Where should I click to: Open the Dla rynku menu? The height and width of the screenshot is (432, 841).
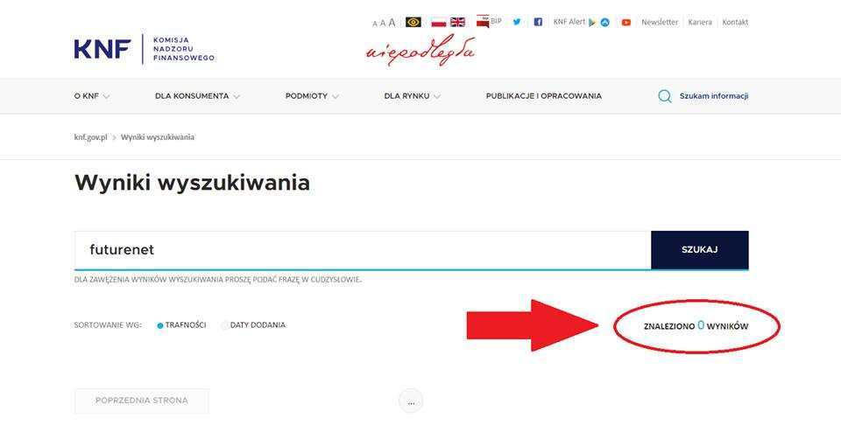(412, 96)
